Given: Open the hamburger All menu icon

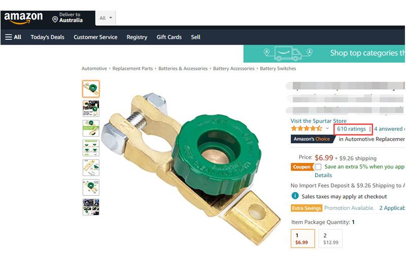Looking at the screenshot, I should (9, 37).
